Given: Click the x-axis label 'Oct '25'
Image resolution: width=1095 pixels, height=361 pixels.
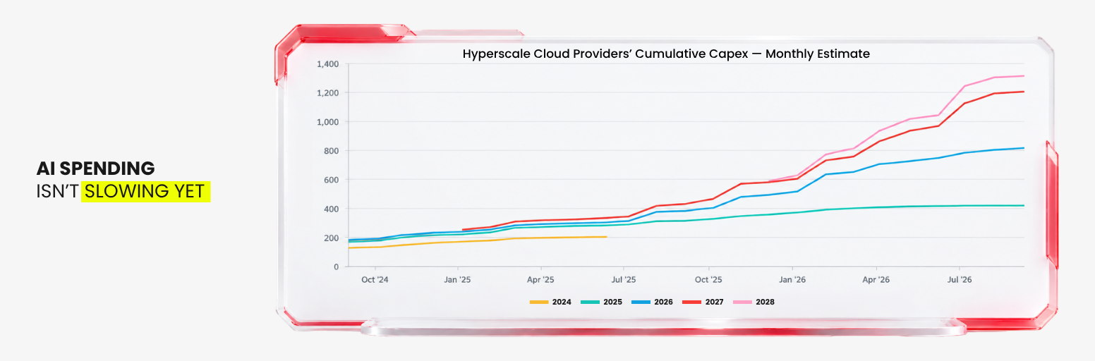Looking at the screenshot, I should click(708, 279).
